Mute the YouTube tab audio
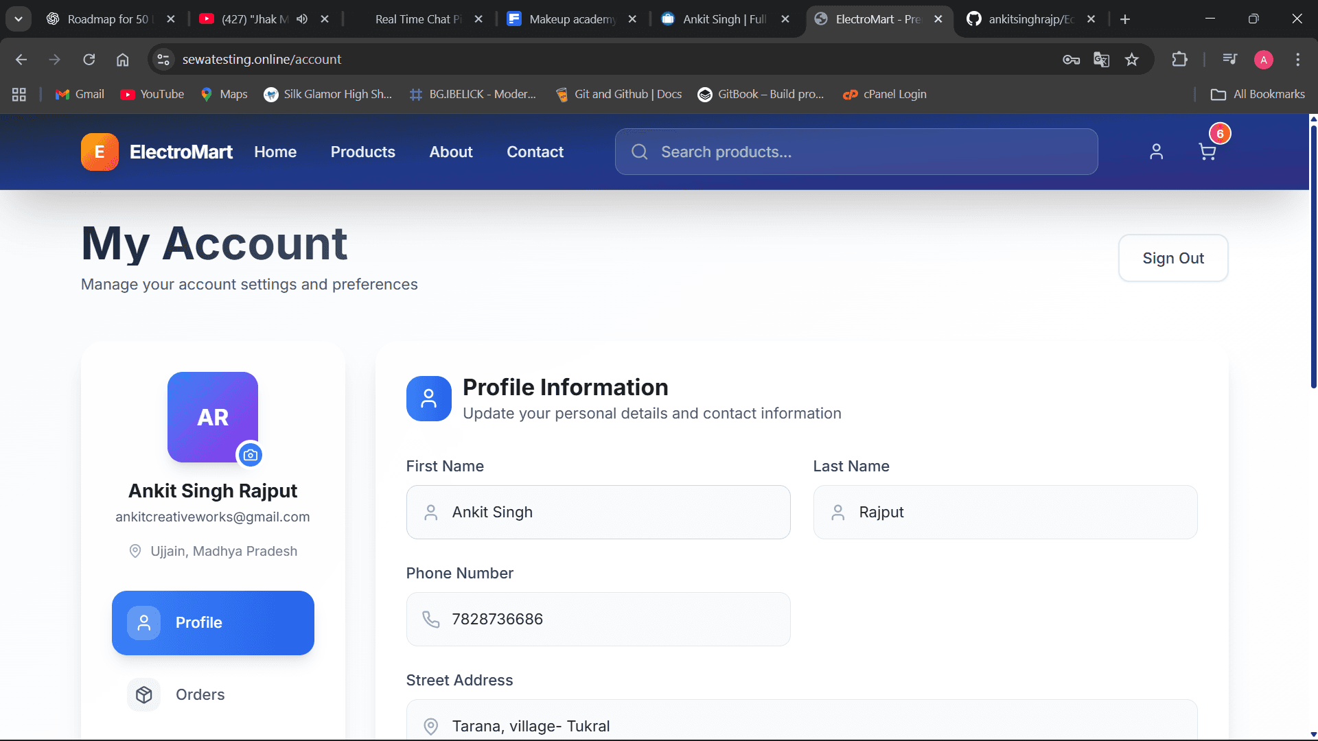1318x741 pixels. [302, 19]
